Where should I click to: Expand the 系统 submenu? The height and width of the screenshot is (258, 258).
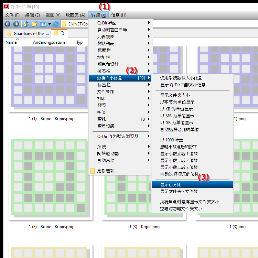point(120,147)
